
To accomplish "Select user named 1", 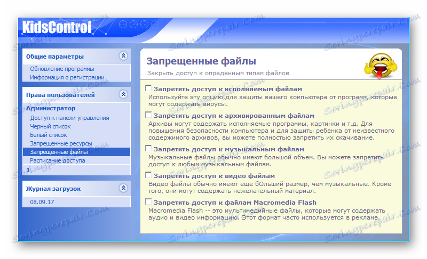I will 28,170.
